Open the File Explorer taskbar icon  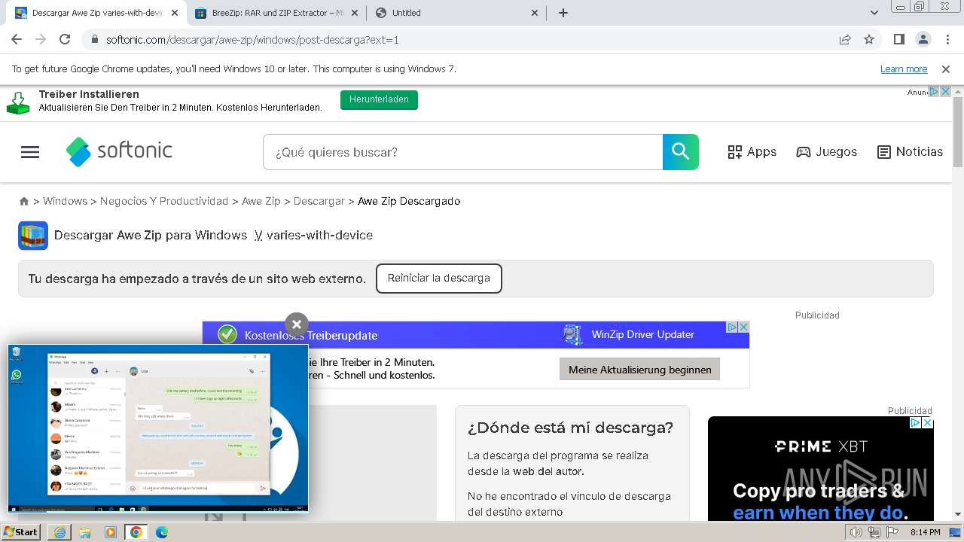pyautogui.click(x=86, y=532)
